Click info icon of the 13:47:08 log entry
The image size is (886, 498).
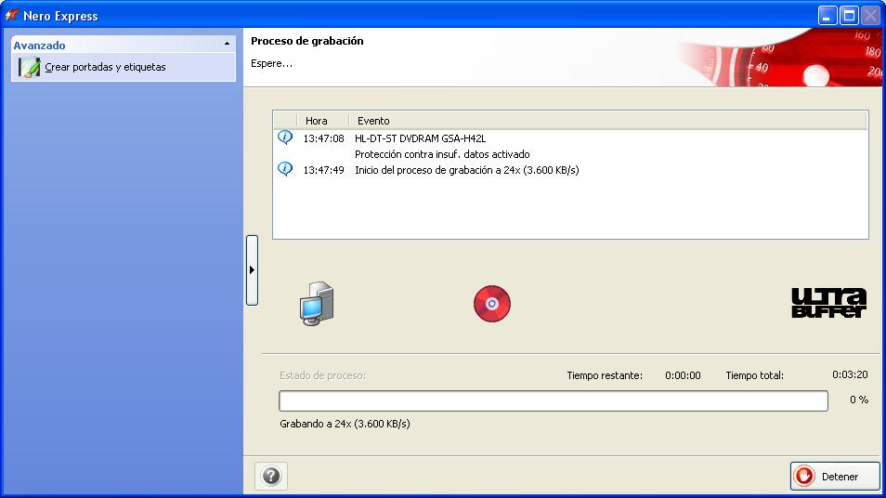coord(285,138)
